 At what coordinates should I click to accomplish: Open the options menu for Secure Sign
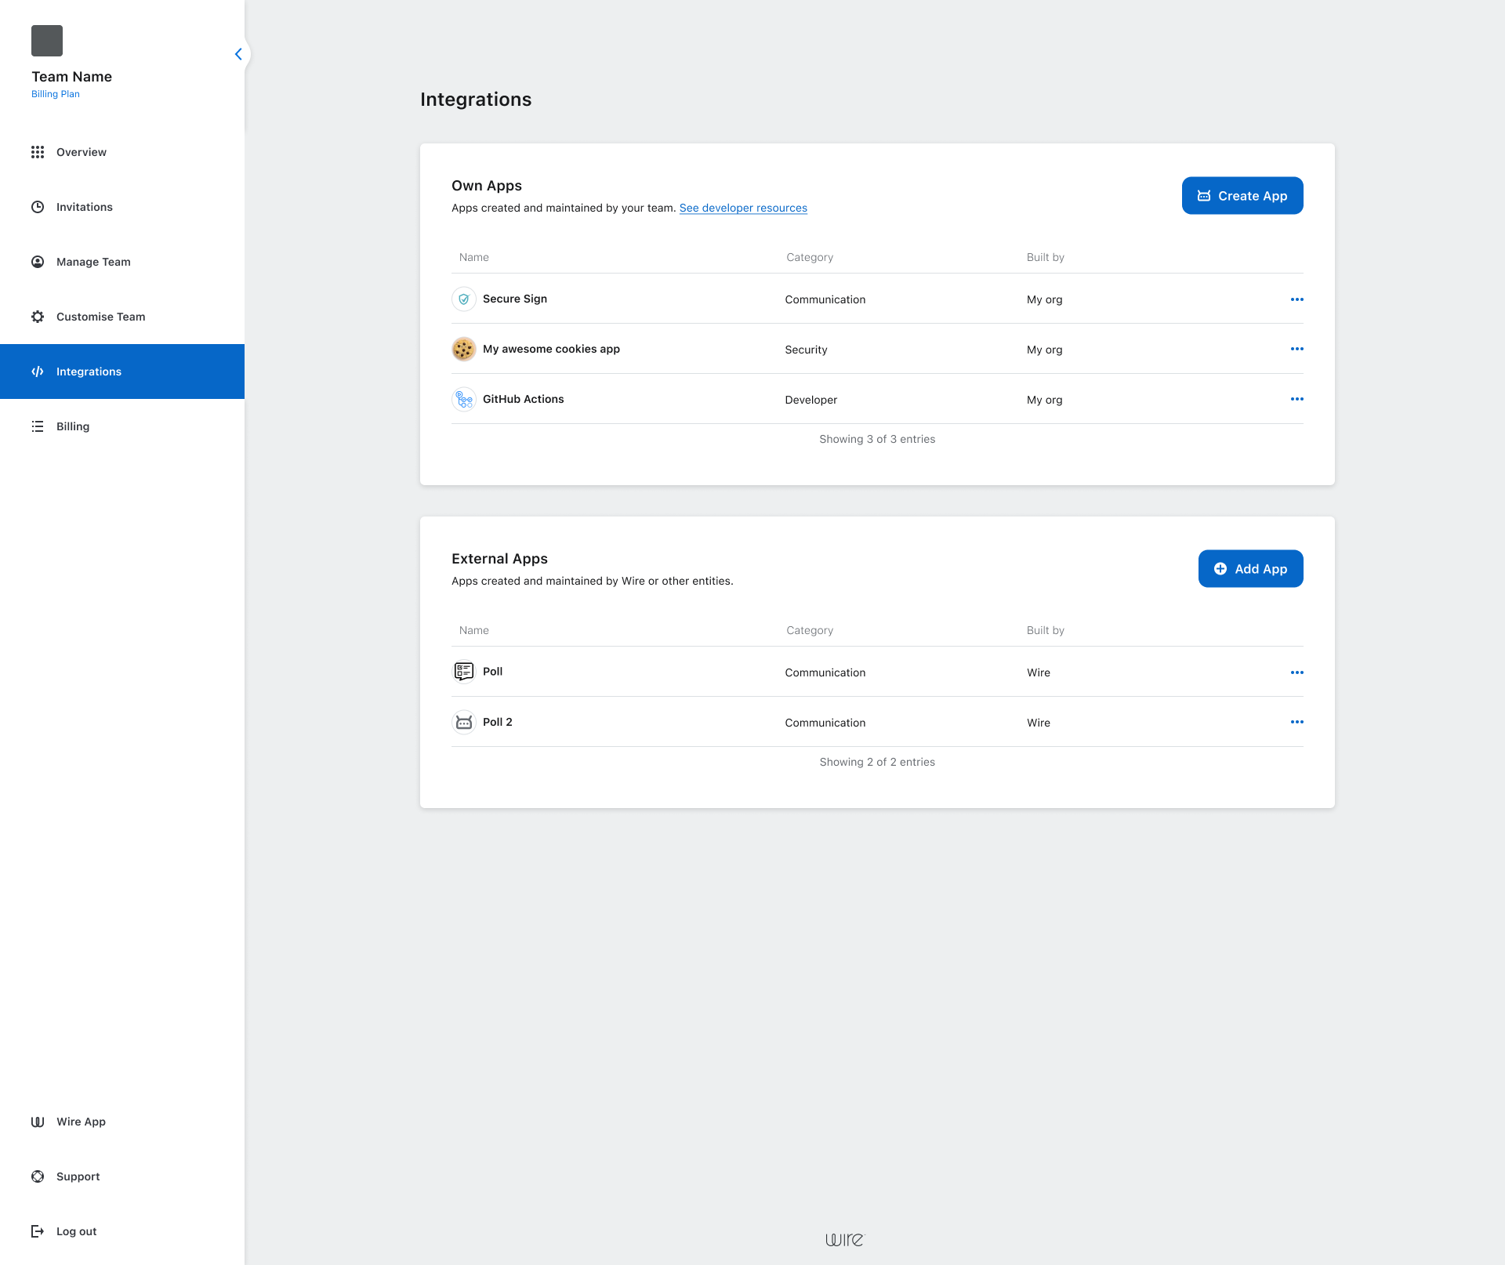(1298, 299)
